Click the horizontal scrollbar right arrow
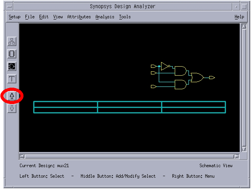The width and height of the screenshot is (251, 189). click(237, 157)
